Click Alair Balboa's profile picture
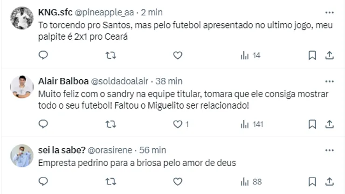 (x=22, y=87)
